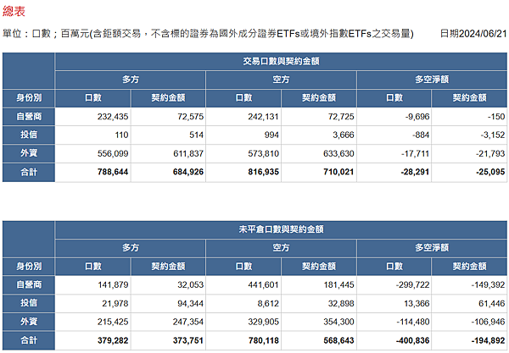Image resolution: width=509 pixels, height=353 pixels.
Task: Click the red 總表 title
Action: 14,11
